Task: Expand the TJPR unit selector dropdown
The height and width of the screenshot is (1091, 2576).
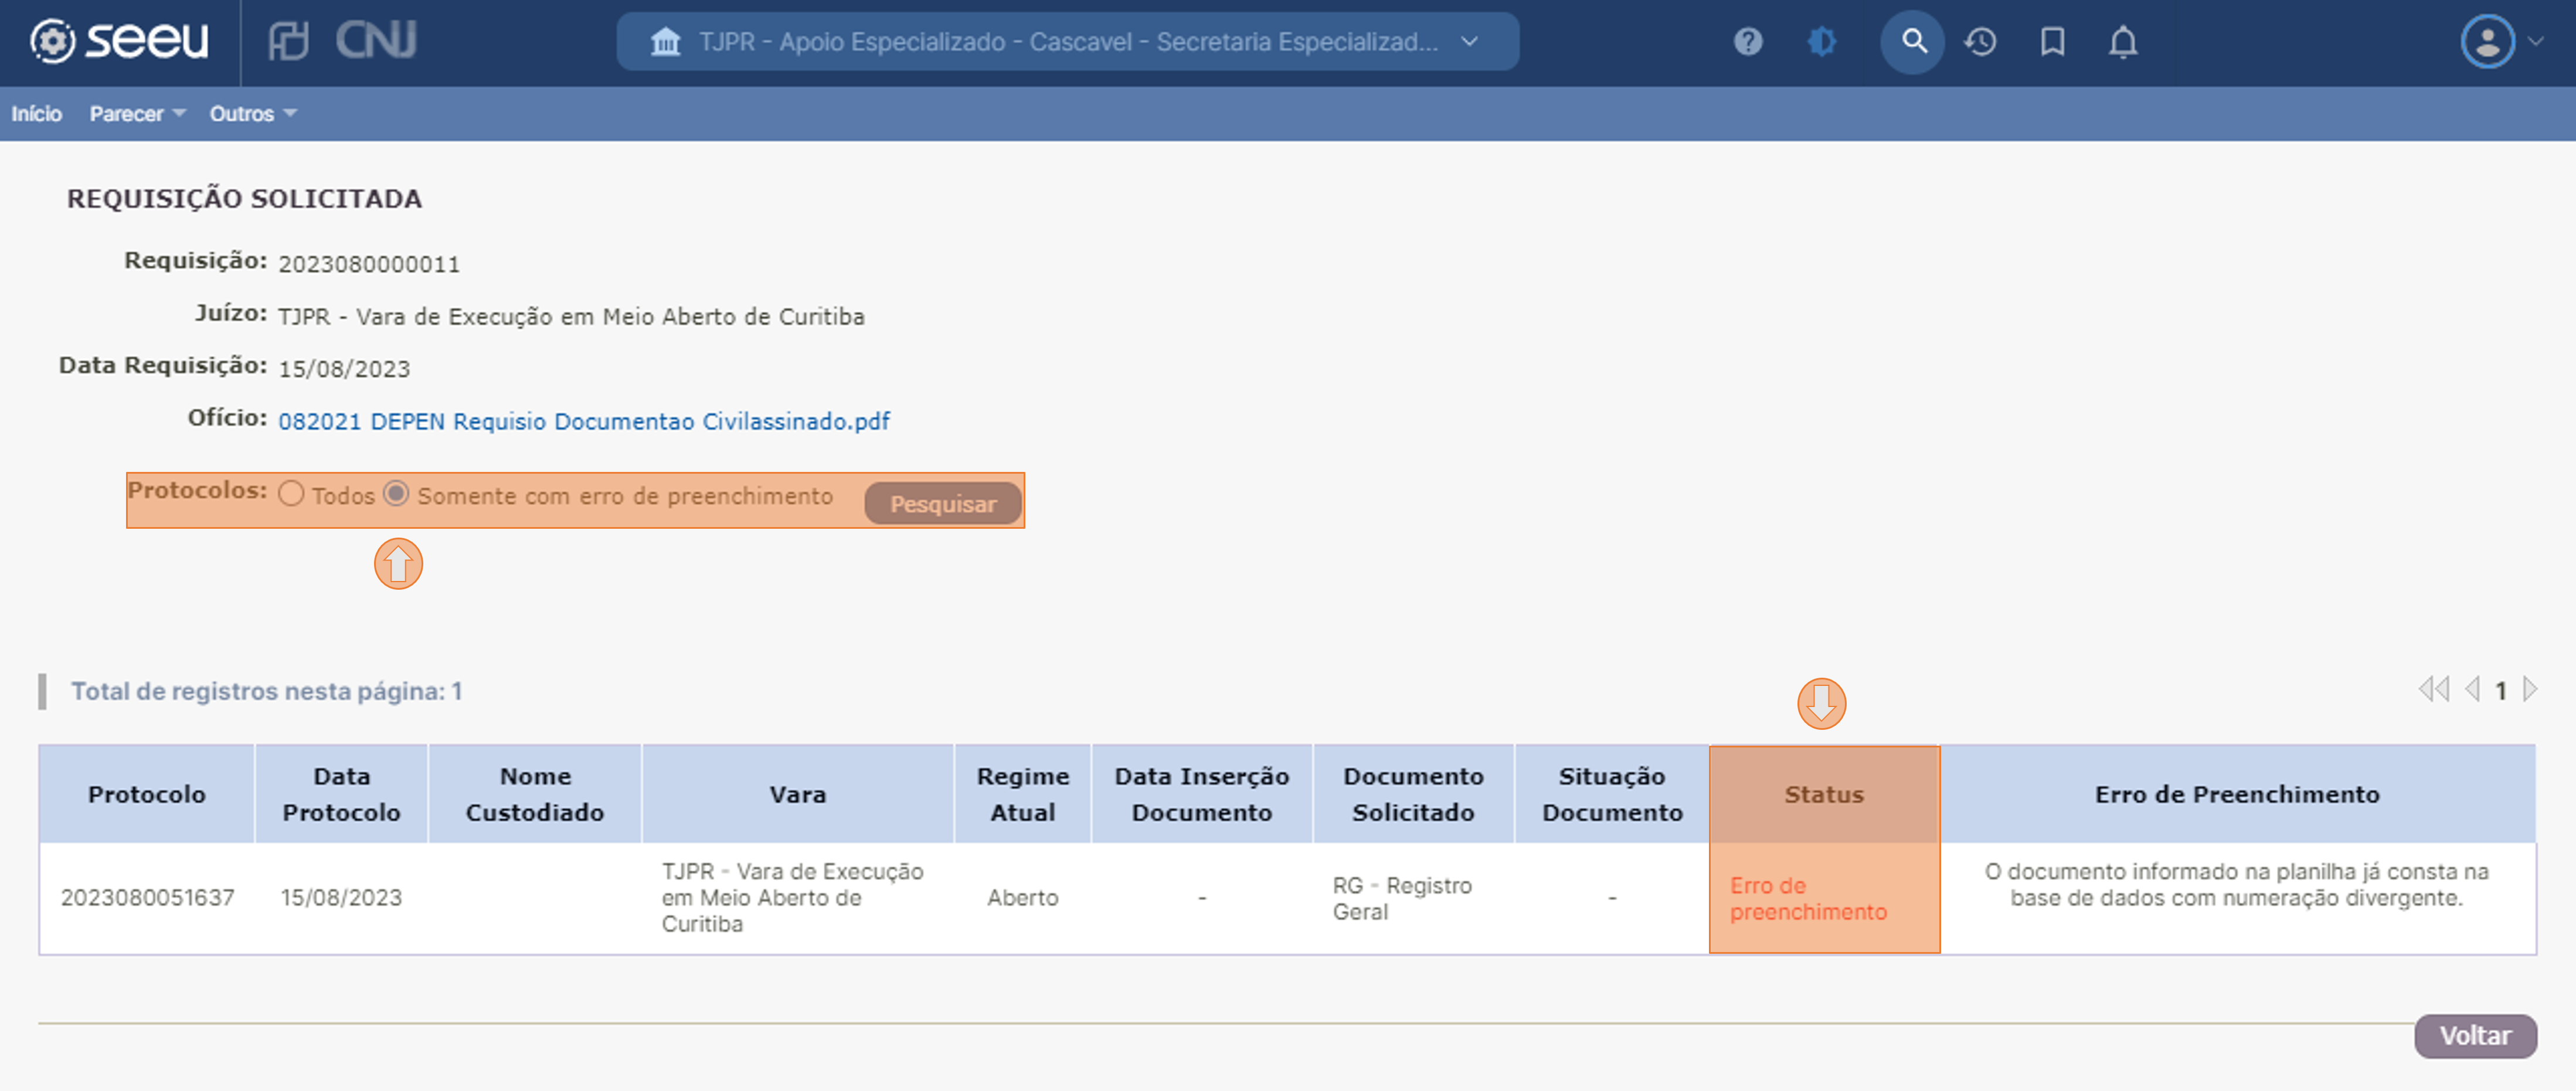Action: click(x=1067, y=42)
